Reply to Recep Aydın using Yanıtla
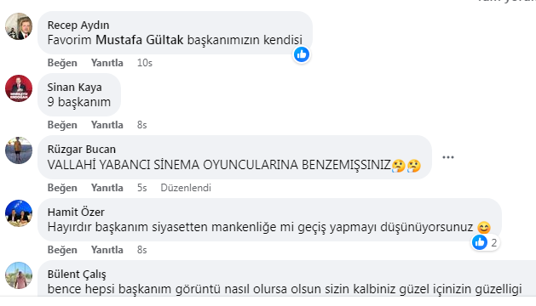536x306 pixels. tap(107, 63)
